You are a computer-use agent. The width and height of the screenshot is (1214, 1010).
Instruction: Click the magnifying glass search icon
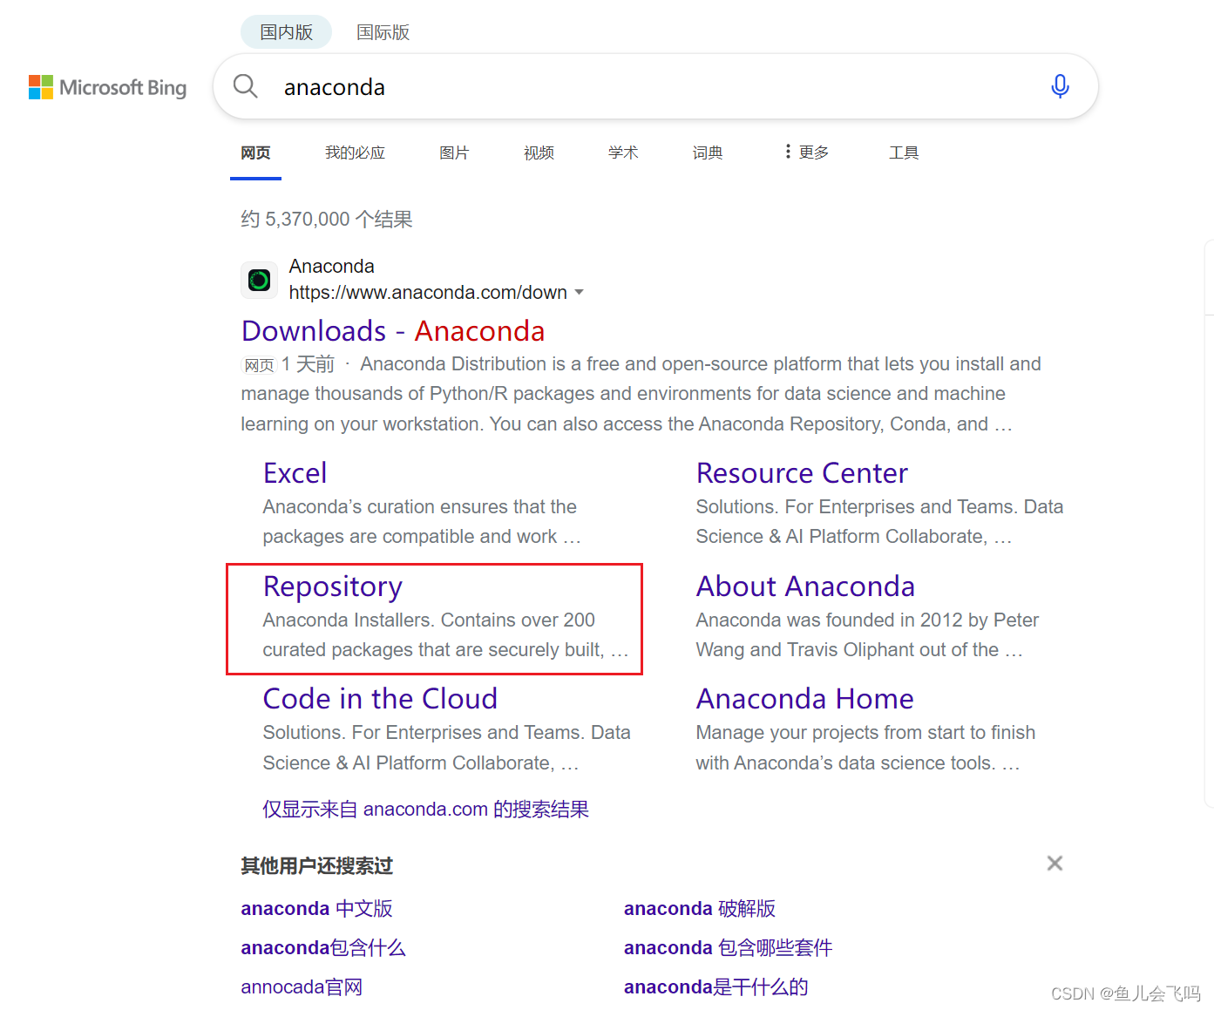pyautogui.click(x=245, y=86)
